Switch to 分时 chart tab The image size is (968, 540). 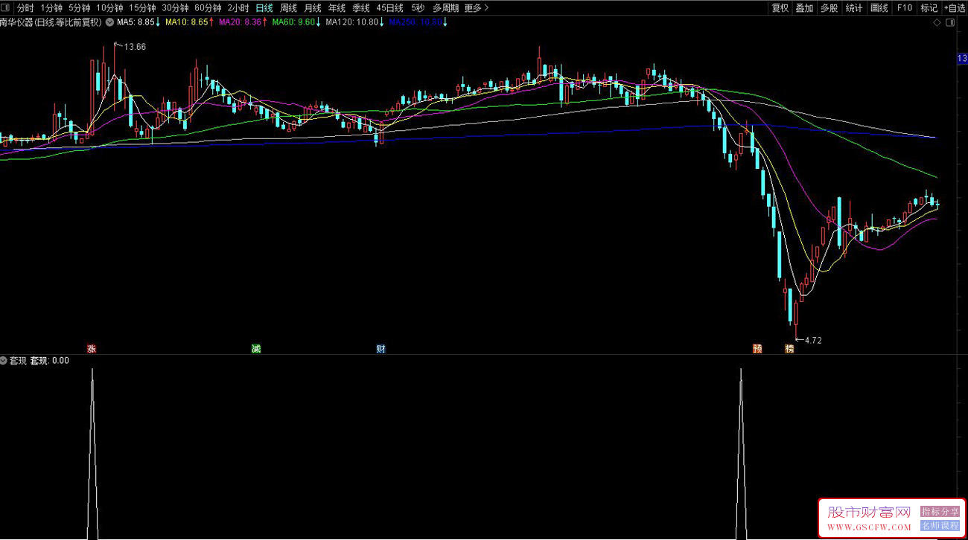tap(25, 8)
